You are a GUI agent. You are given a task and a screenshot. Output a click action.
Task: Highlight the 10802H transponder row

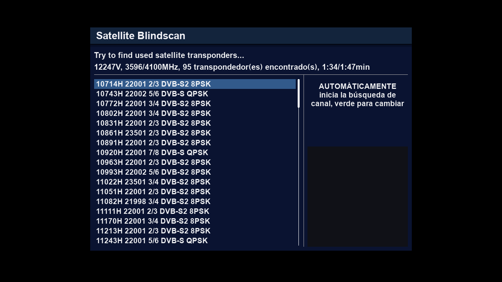153,114
